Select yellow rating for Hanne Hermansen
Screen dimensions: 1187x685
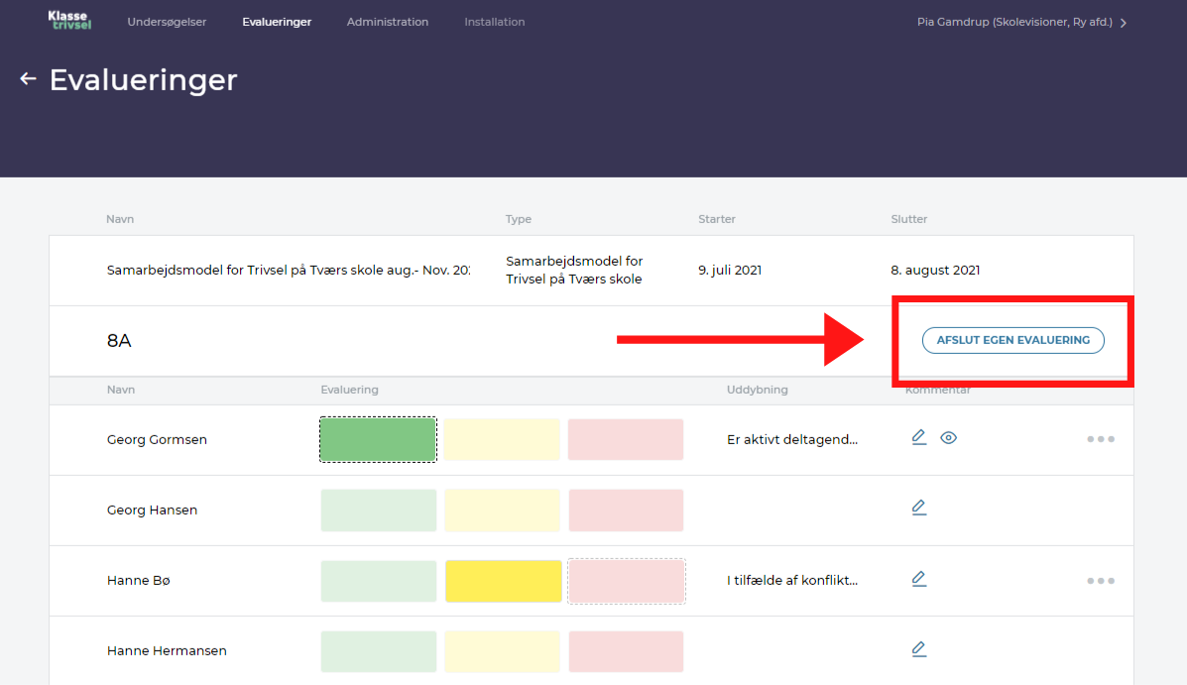(x=502, y=651)
